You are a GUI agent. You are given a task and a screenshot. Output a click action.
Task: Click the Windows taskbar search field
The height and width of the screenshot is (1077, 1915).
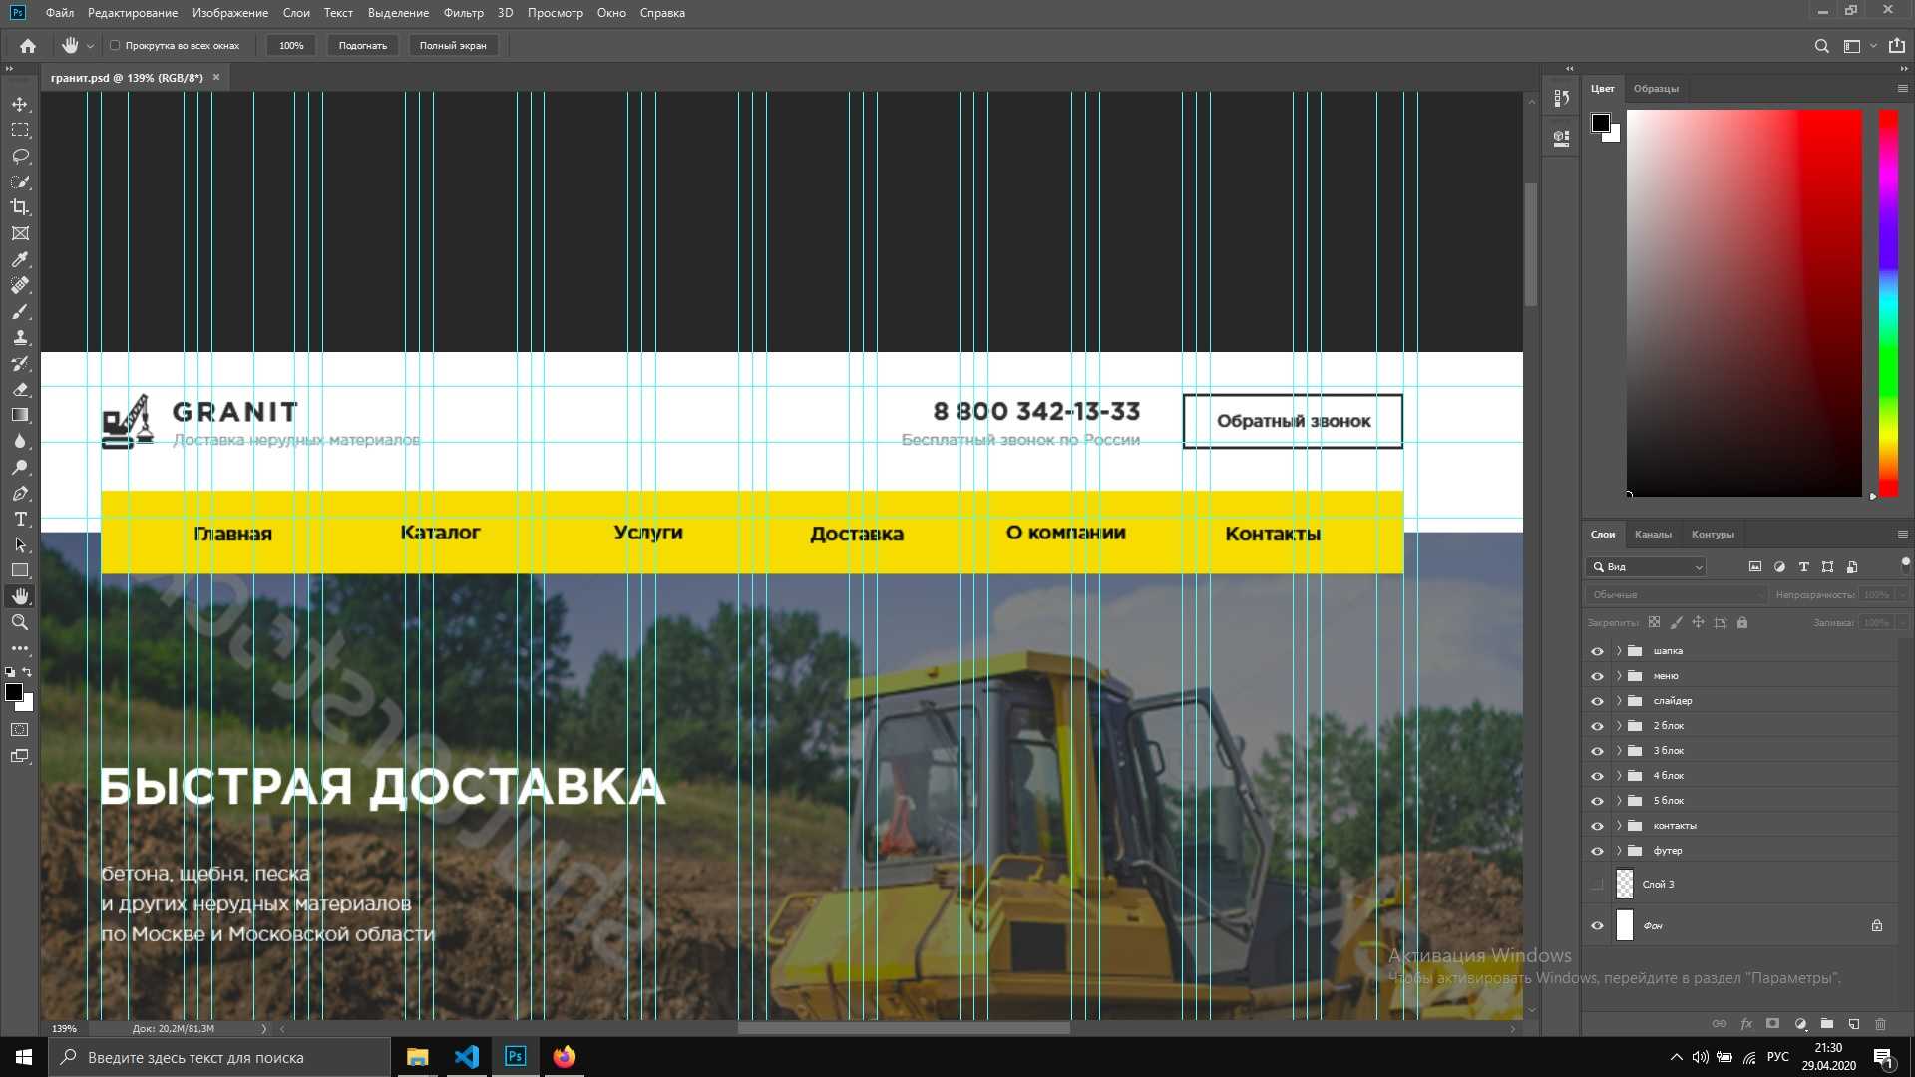[219, 1057]
